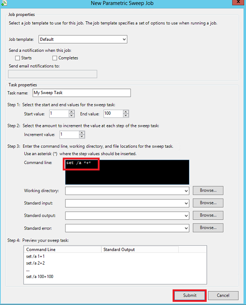
Task: Increase Start value with up arrow
Action: [72, 112]
